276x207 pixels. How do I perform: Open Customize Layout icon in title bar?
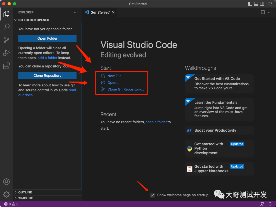tap(271, 4)
